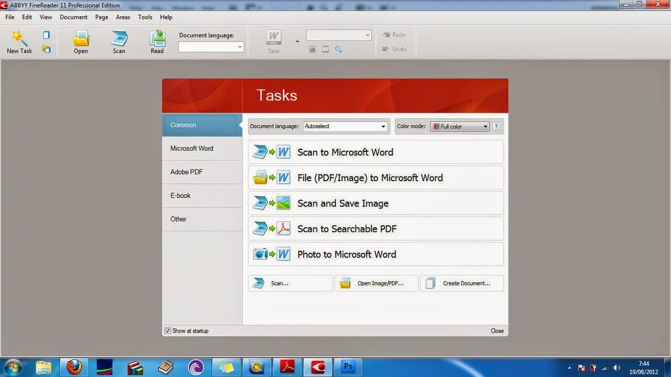This screenshot has width=671, height=377.
Task: Expand the arrow next to Save button
Action: tap(297, 42)
